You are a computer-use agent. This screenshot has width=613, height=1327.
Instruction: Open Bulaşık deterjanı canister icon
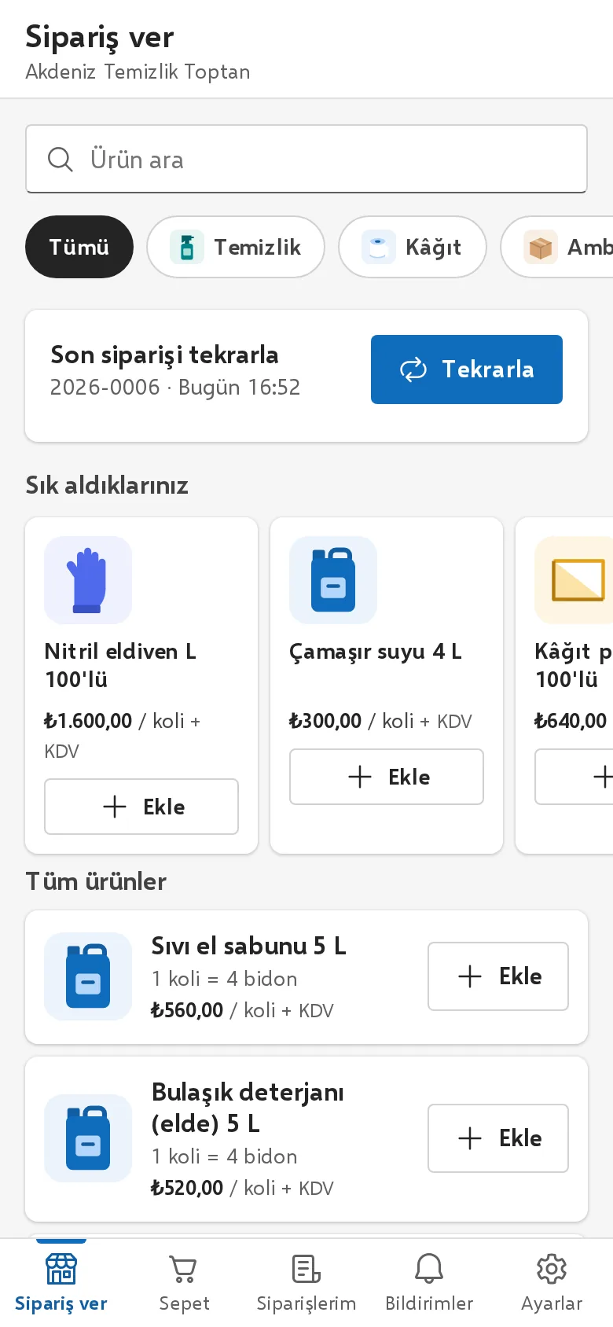point(88,1138)
